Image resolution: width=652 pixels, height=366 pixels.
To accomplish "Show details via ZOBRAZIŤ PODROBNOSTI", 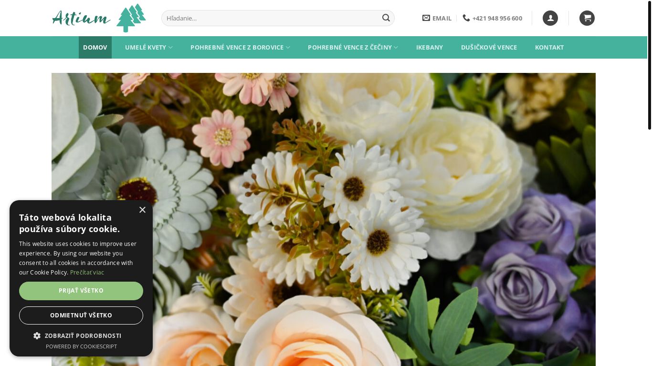I will coord(77,335).
